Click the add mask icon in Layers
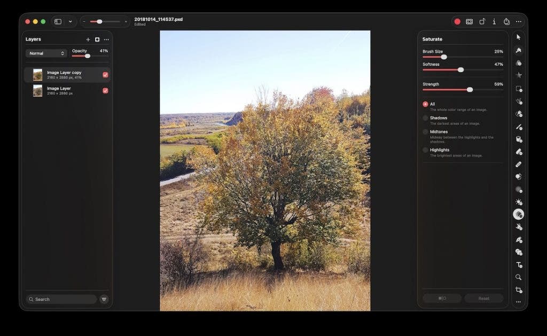 tap(97, 40)
